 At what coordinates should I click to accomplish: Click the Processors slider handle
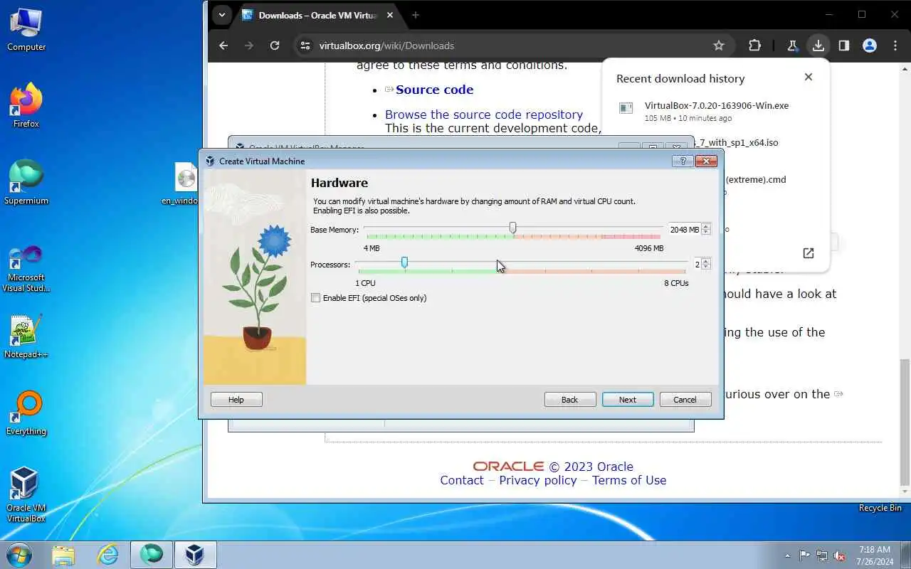[404, 262]
